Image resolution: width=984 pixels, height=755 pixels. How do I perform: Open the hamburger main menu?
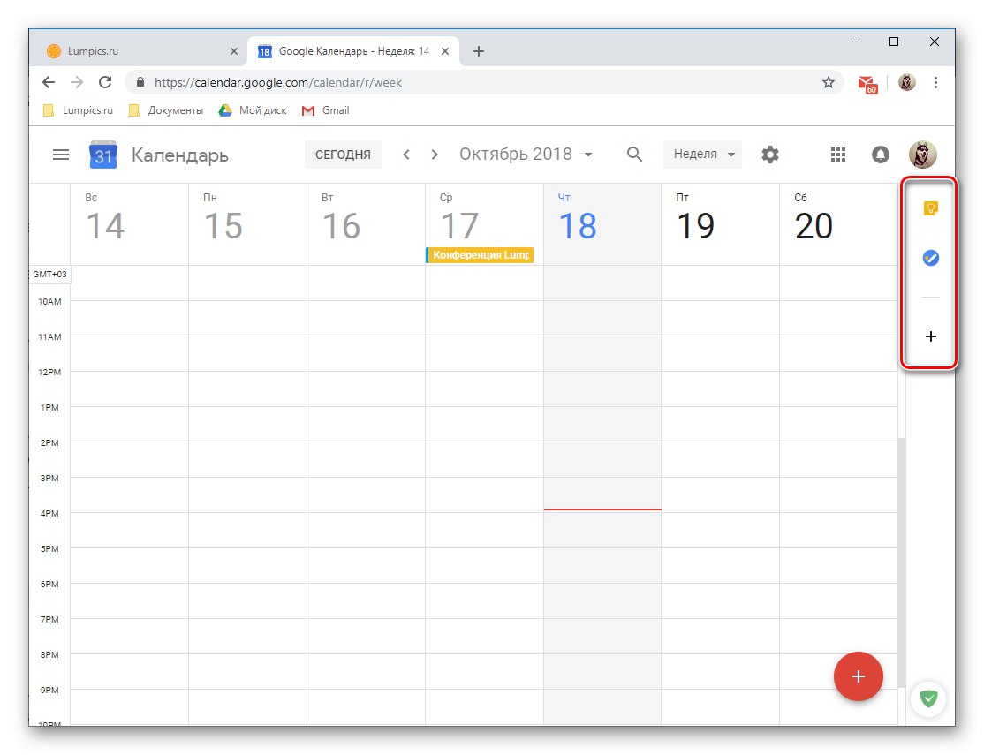click(60, 154)
